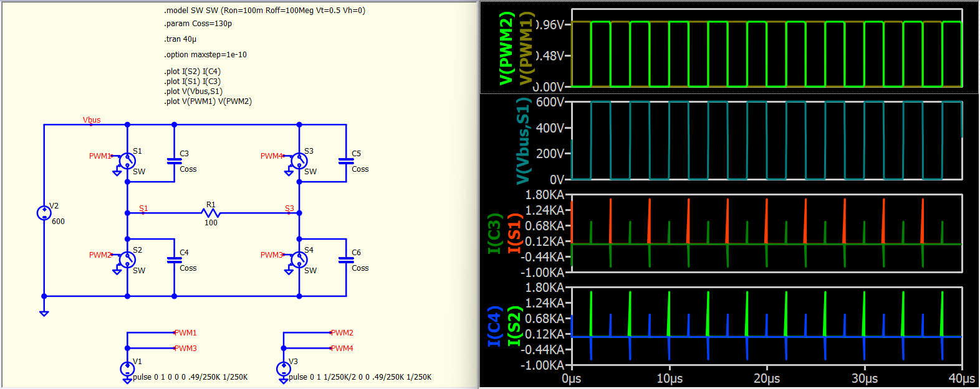This screenshot has width=980, height=389.
Task: Select the S1 switch symbol
Action: pos(127,161)
